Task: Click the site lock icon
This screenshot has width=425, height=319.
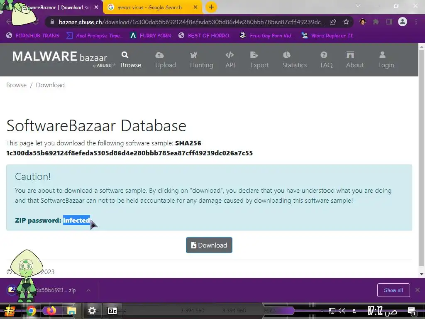Action: [x=52, y=22]
